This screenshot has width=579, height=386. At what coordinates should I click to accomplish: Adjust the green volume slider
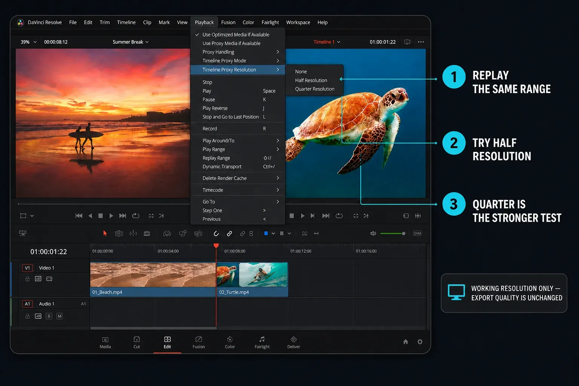coord(393,233)
